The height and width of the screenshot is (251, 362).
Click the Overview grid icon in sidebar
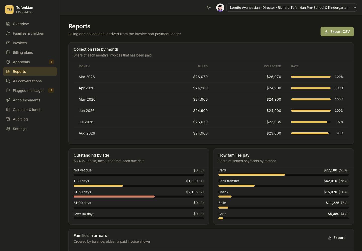[x=8, y=24]
